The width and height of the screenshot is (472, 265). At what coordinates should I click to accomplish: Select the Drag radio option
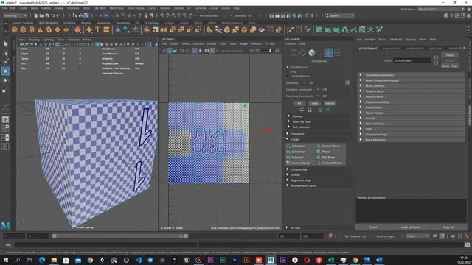pos(288,72)
